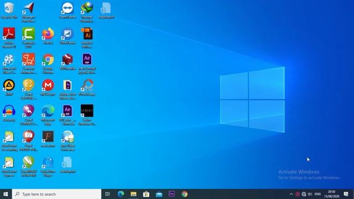Select the black thumbnail desktop shortcut
354x199 pixels.
(x=87, y=115)
